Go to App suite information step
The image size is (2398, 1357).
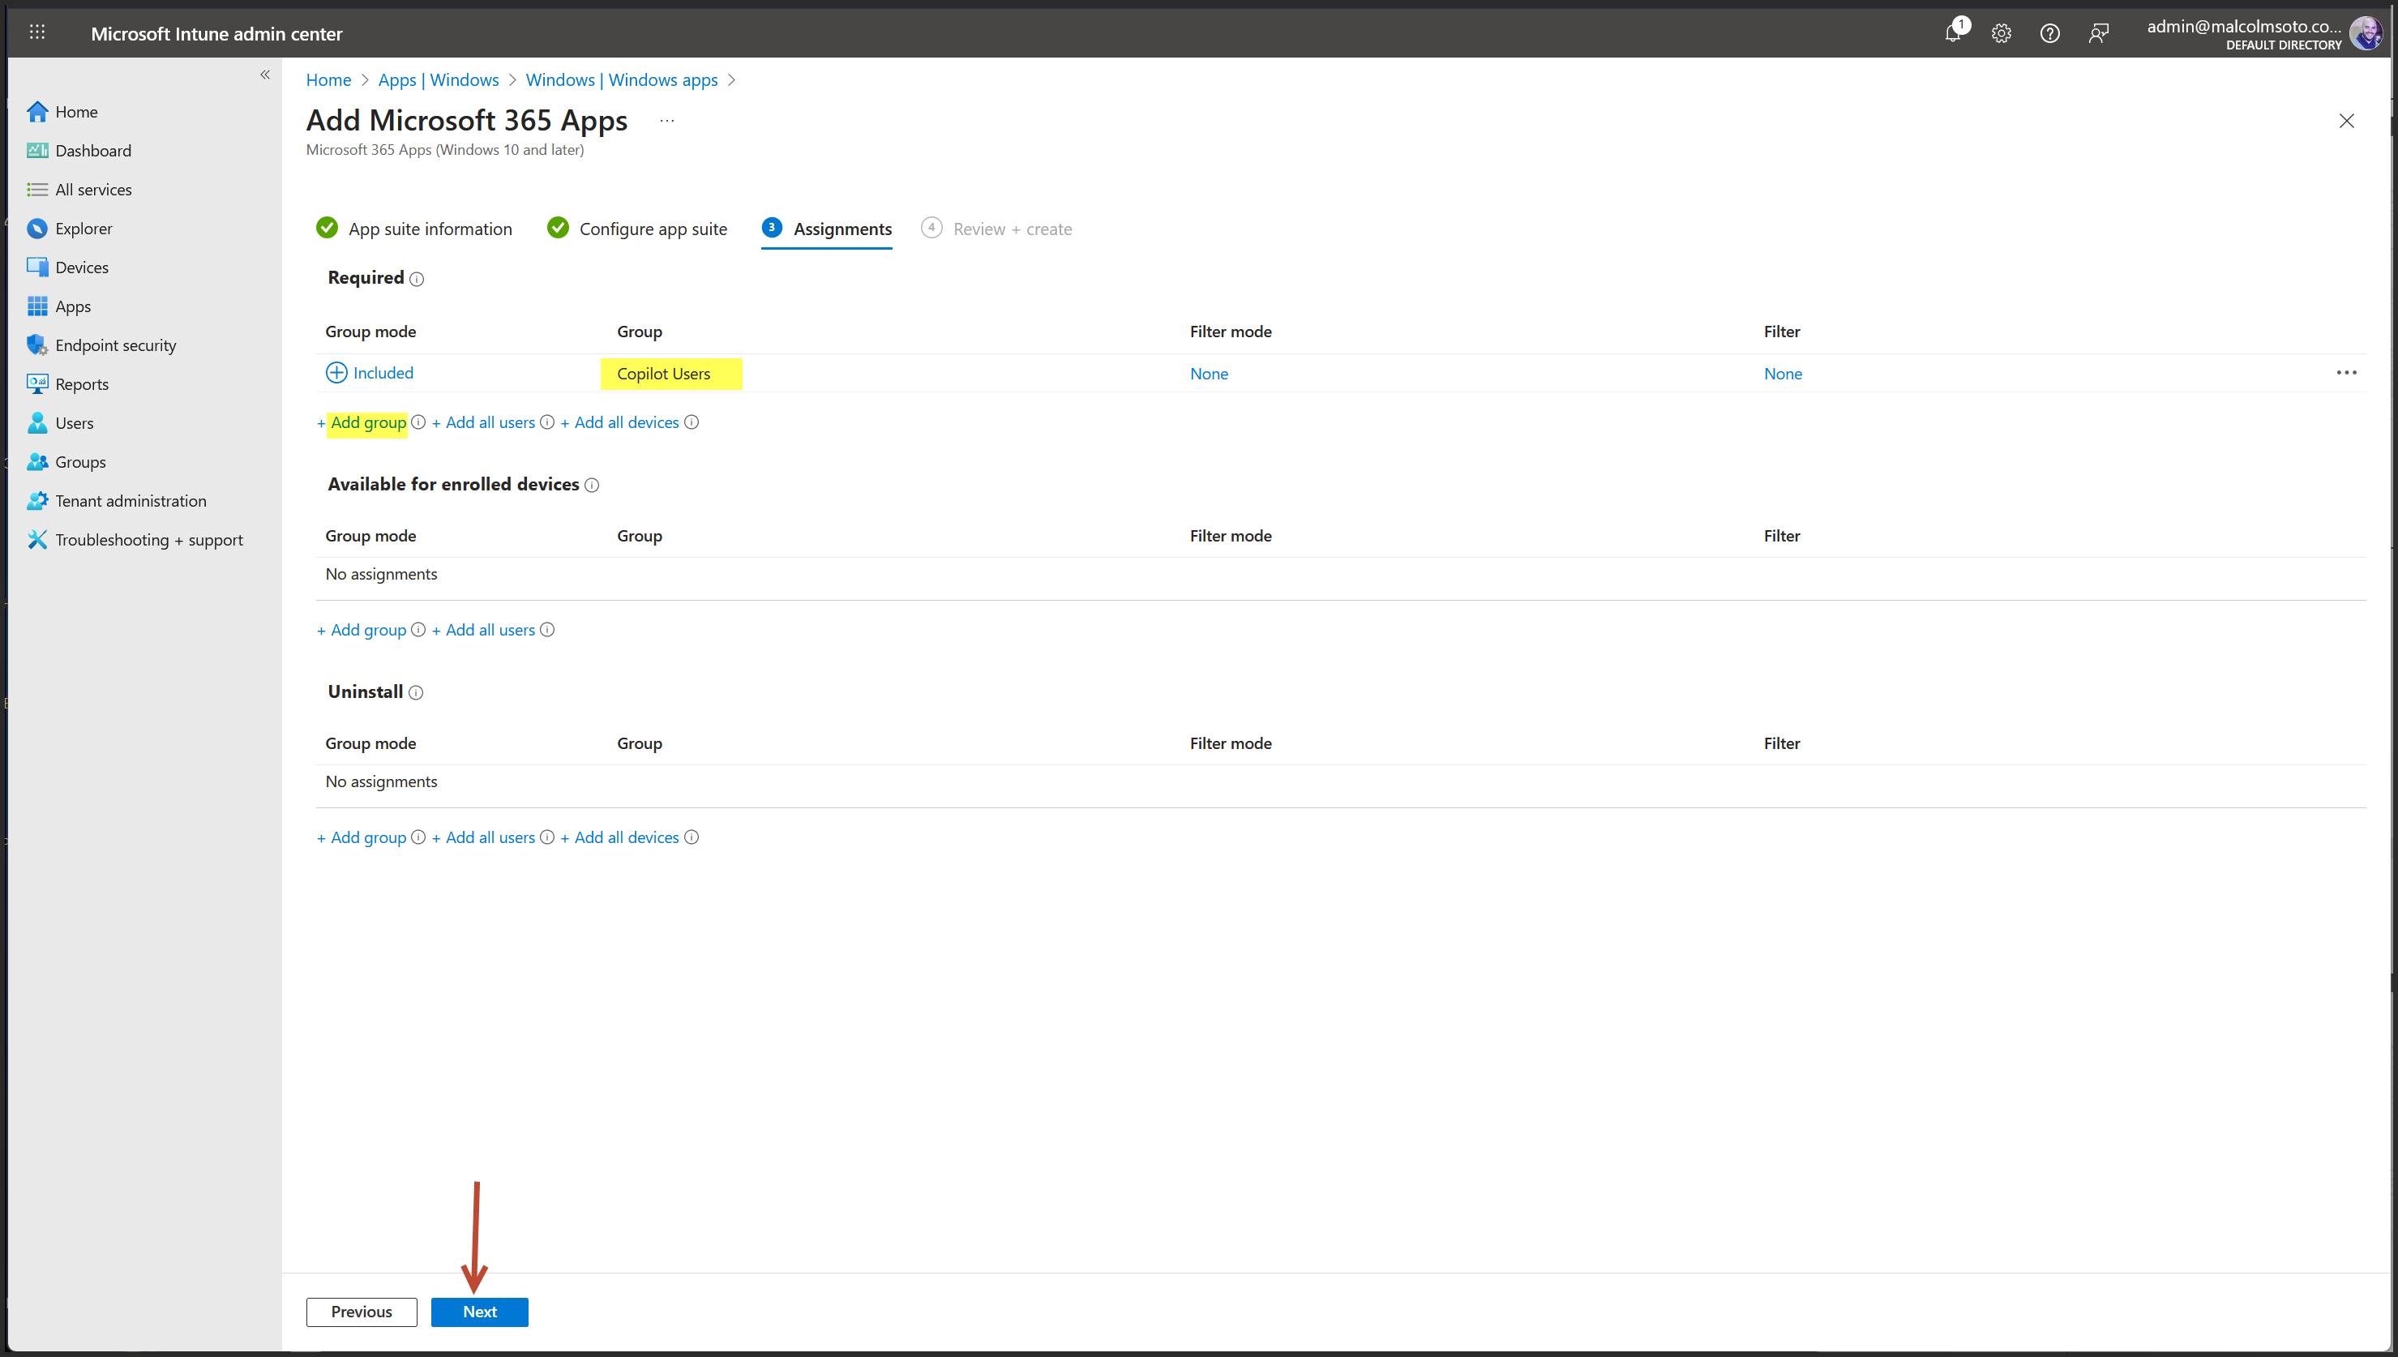[x=430, y=229]
